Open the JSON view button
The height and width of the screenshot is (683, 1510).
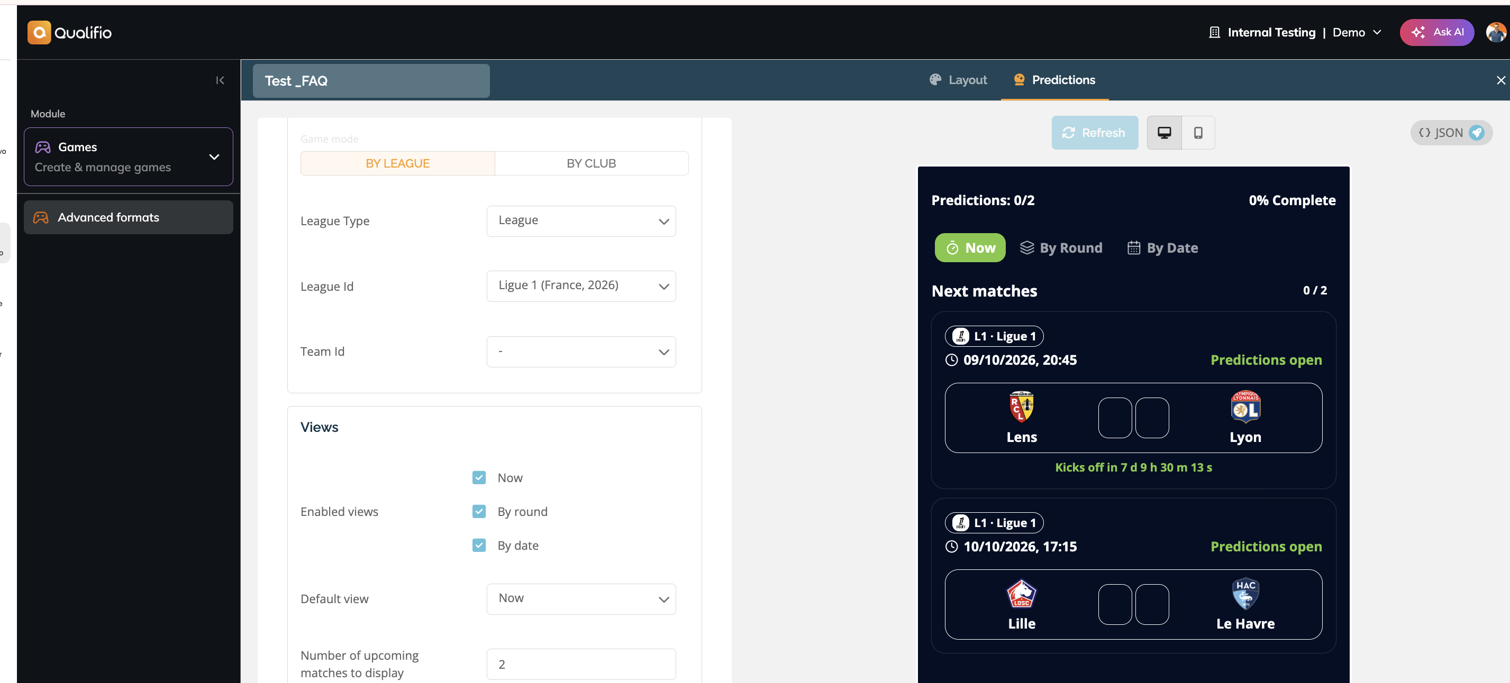[x=1451, y=133]
